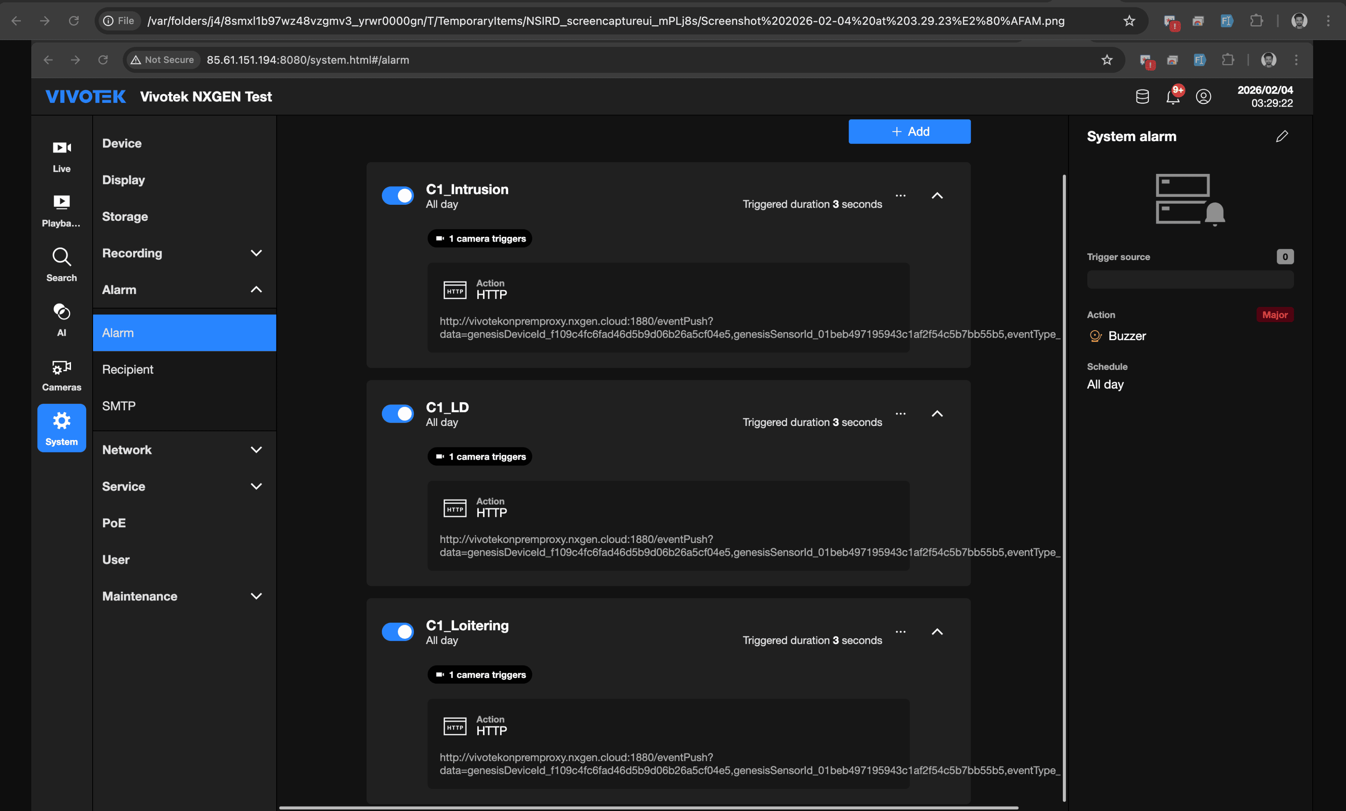Click the notification bell icon
1346x811 pixels.
click(x=1173, y=97)
